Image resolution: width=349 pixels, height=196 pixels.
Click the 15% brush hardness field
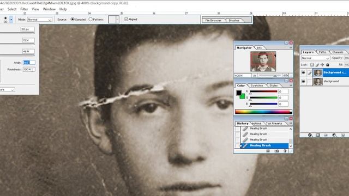pyautogui.click(x=28, y=40)
